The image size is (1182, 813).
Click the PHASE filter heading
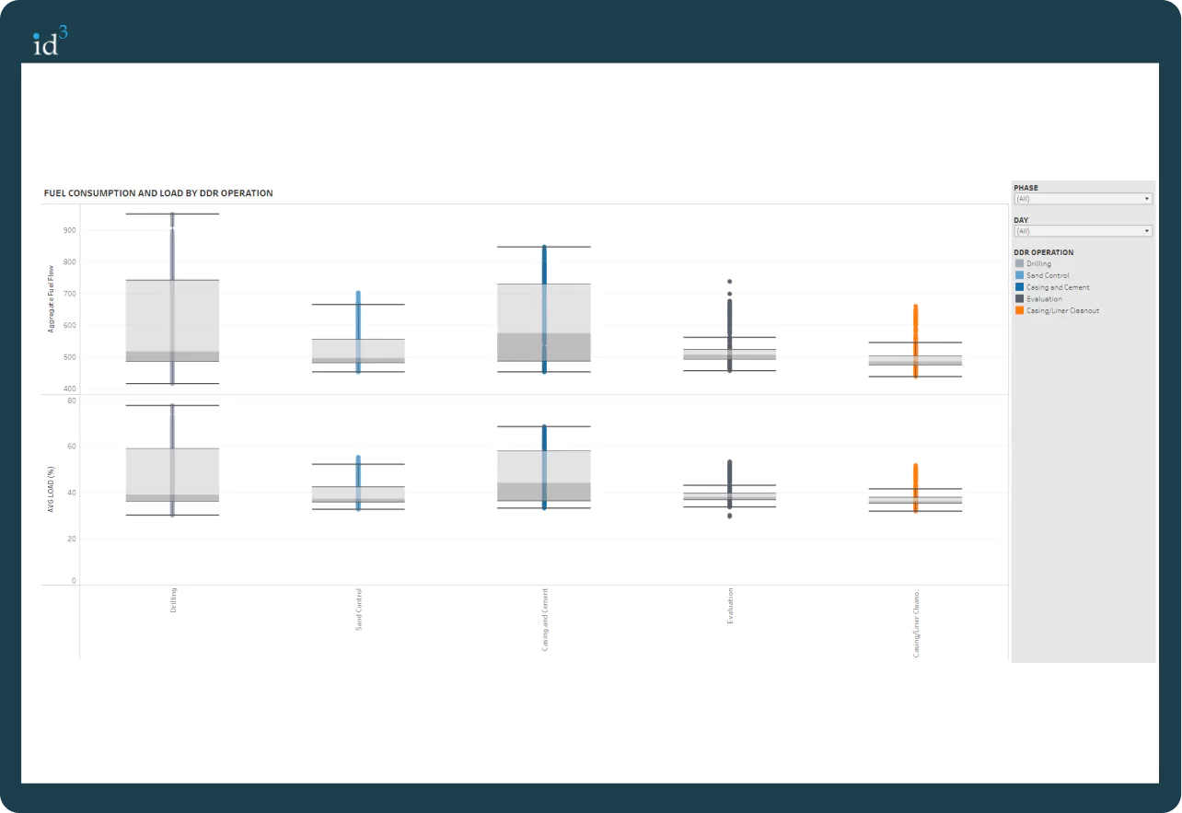click(1026, 188)
